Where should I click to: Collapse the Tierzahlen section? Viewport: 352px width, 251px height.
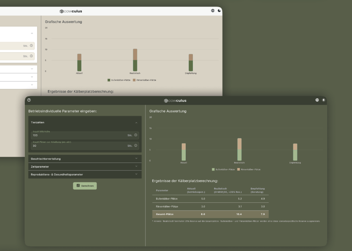tap(136, 122)
